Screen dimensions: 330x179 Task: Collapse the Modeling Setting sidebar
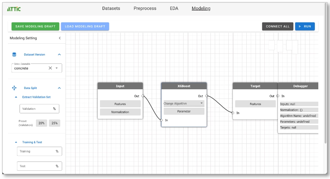(60, 38)
